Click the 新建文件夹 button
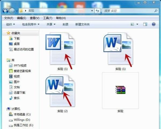161x129 pixels. [82, 24]
